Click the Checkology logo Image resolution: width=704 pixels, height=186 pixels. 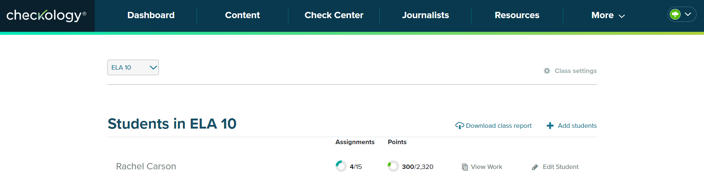(46, 15)
